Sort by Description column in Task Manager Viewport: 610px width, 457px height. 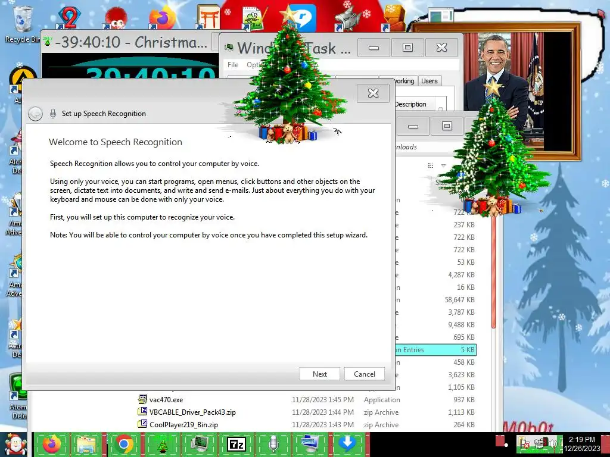(x=410, y=104)
